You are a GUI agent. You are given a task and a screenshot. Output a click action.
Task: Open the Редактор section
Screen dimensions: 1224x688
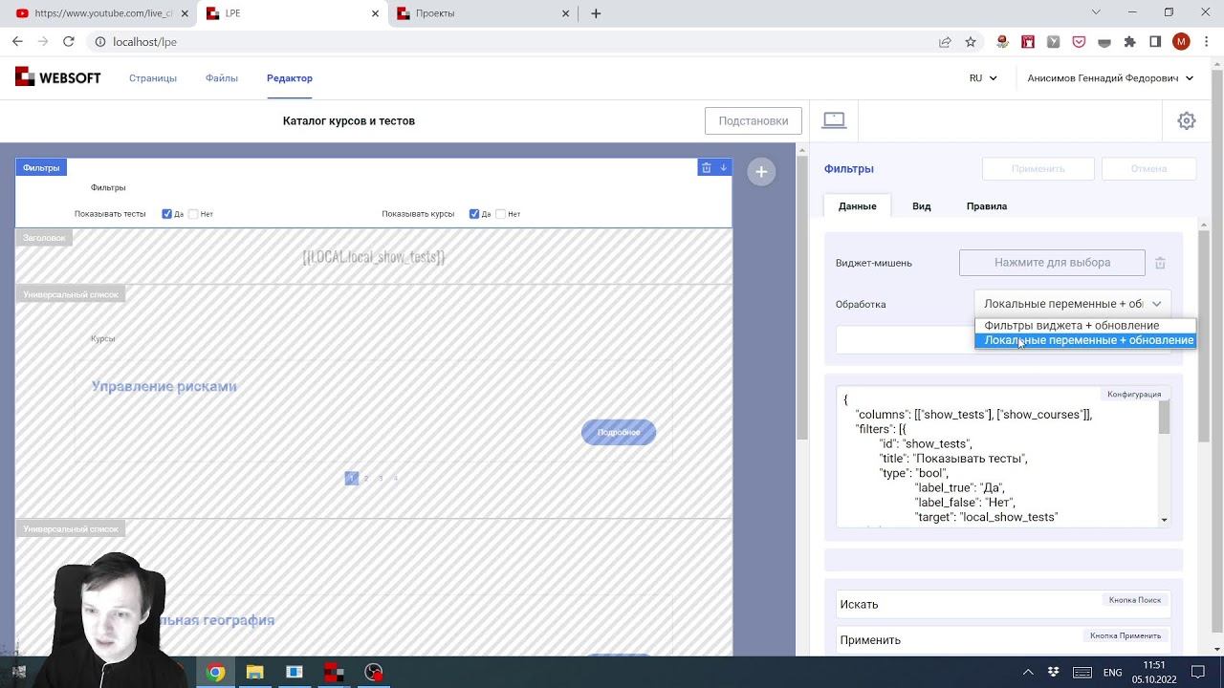pyautogui.click(x=290, y=78)
